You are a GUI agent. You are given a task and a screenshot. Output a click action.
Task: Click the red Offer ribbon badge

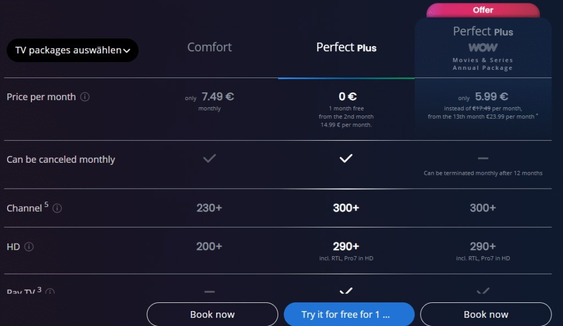pos(483,9)
